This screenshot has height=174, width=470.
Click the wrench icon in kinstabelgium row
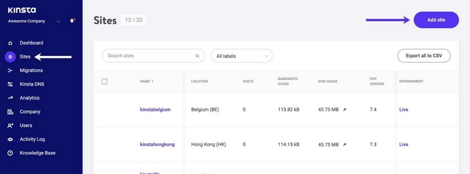(x=345, y=110)
